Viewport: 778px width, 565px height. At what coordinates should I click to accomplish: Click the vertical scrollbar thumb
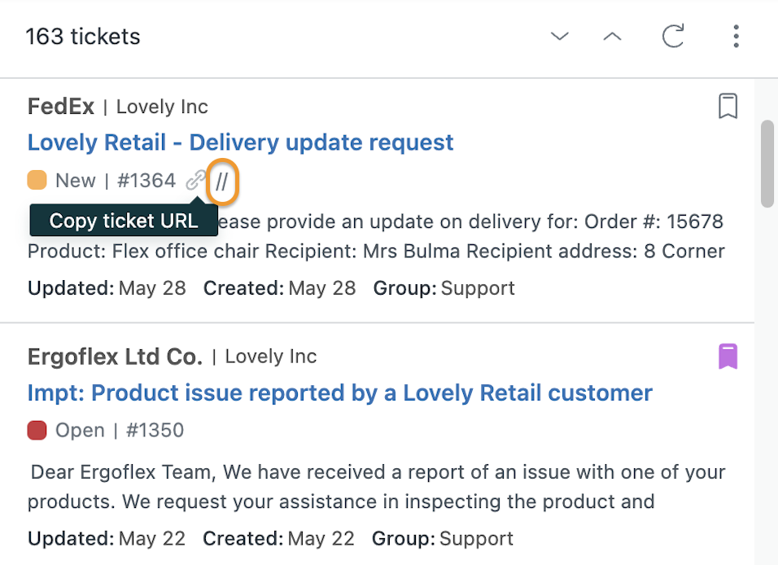[767, 164]
